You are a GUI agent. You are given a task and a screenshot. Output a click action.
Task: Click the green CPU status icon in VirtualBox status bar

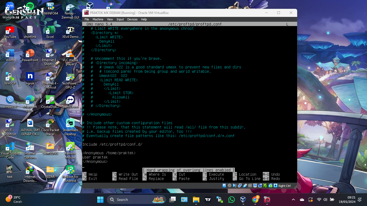[x=265, y=186]
